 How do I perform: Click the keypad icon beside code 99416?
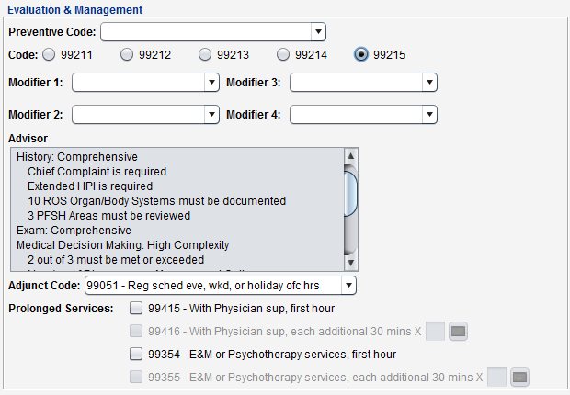[x=459, y=331]
